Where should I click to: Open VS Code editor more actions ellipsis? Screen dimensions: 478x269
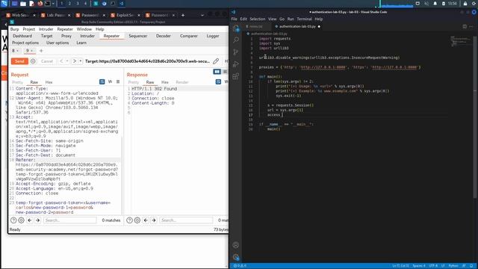[x=471, y=27]
